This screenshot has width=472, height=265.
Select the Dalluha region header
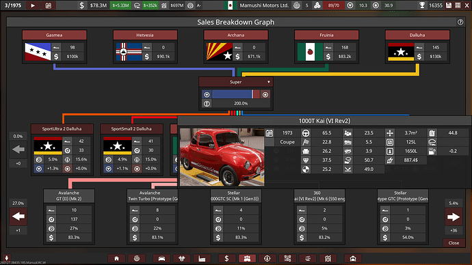[x=417, y=35]
